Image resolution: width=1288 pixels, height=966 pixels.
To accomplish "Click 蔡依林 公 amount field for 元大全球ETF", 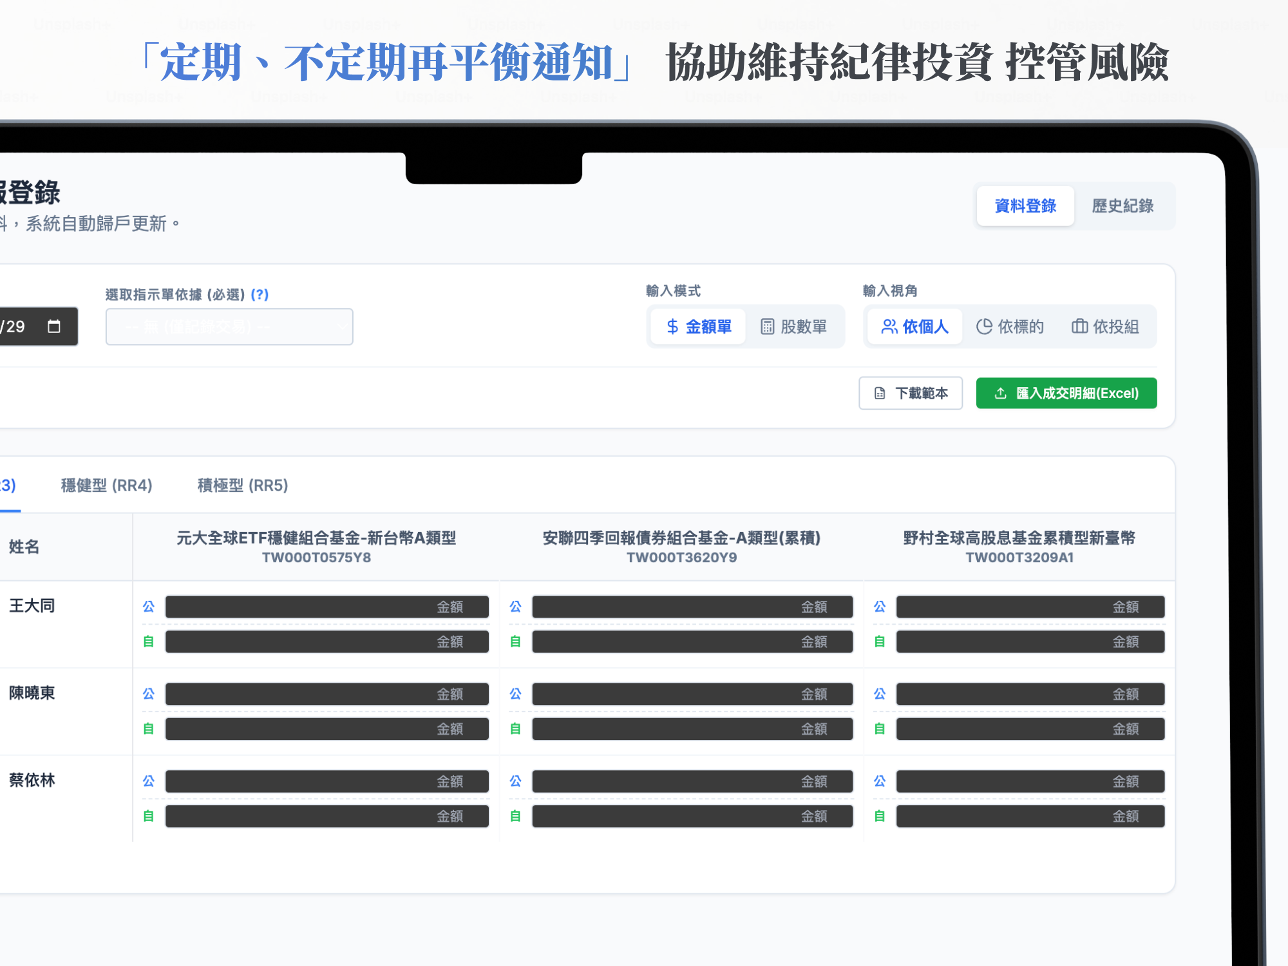I will (327, 781).
